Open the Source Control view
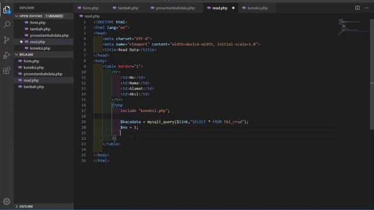Viewport: 374px width, 210px height. point(6,40)
